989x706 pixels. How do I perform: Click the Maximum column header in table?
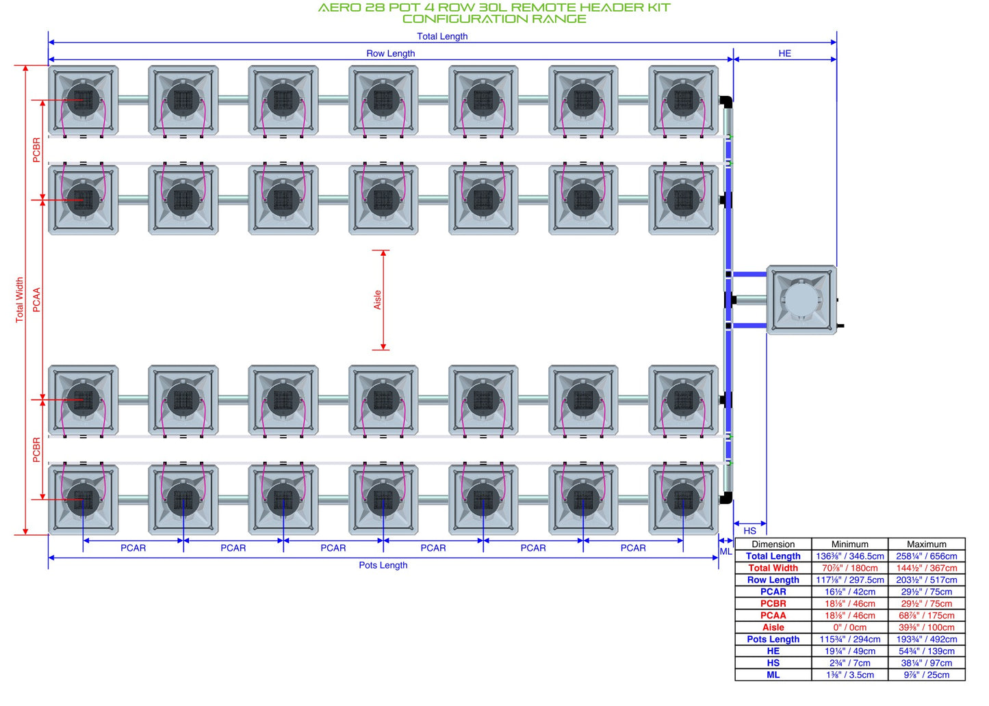927,545
